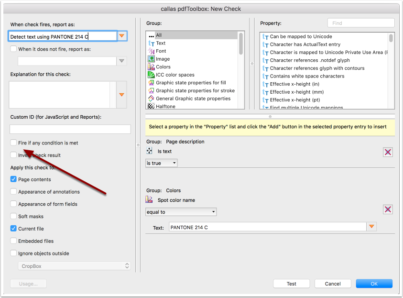Click the Find search field
The height and width of the screenshot is (298, 403).
pyautogui.click(x=361, y=23)
